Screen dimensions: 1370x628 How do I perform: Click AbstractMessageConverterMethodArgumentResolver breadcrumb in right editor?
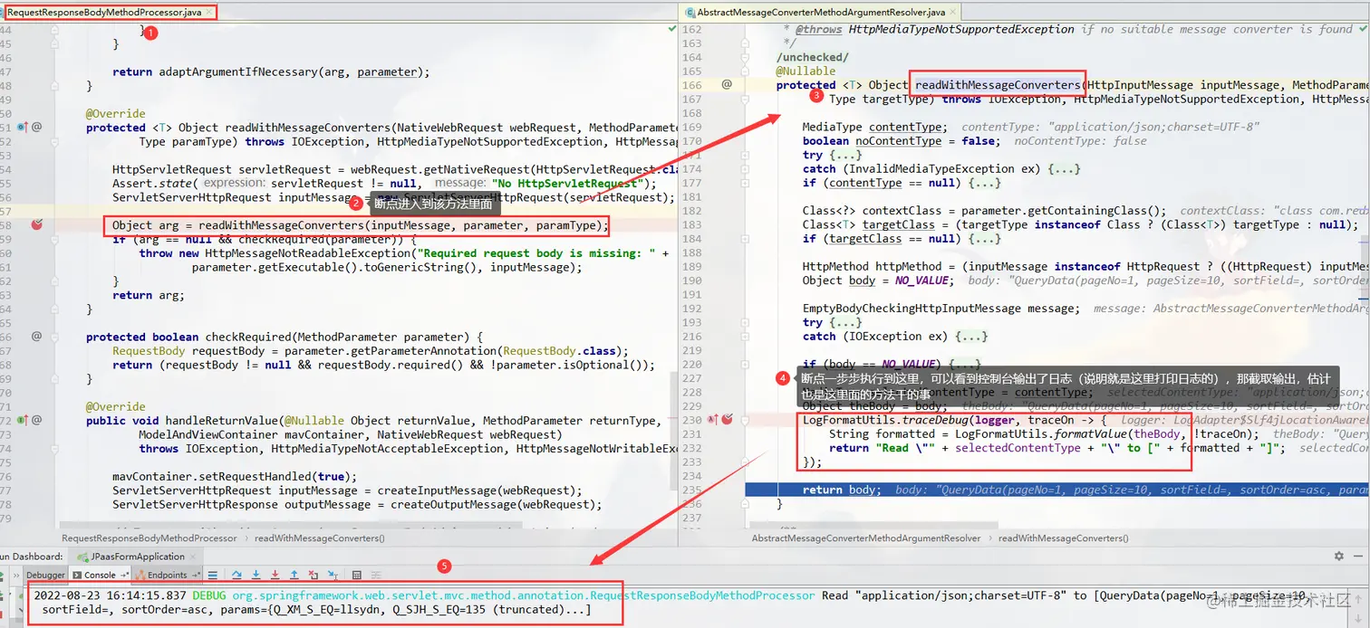(x=866, y=538)
